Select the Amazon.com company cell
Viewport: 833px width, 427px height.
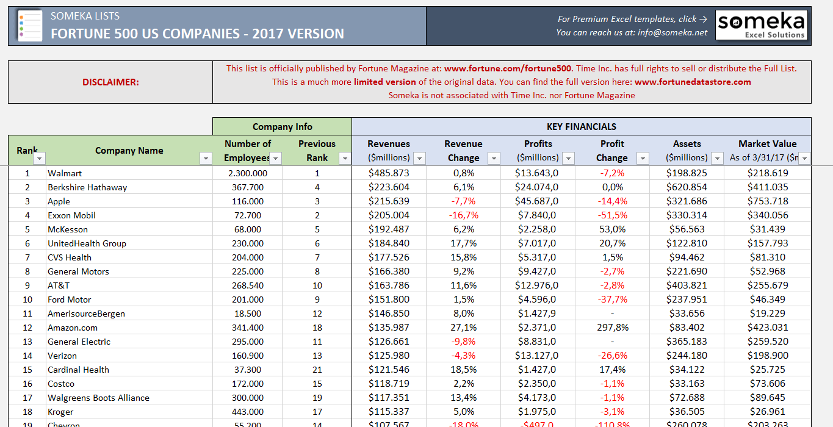coord(129,328)
